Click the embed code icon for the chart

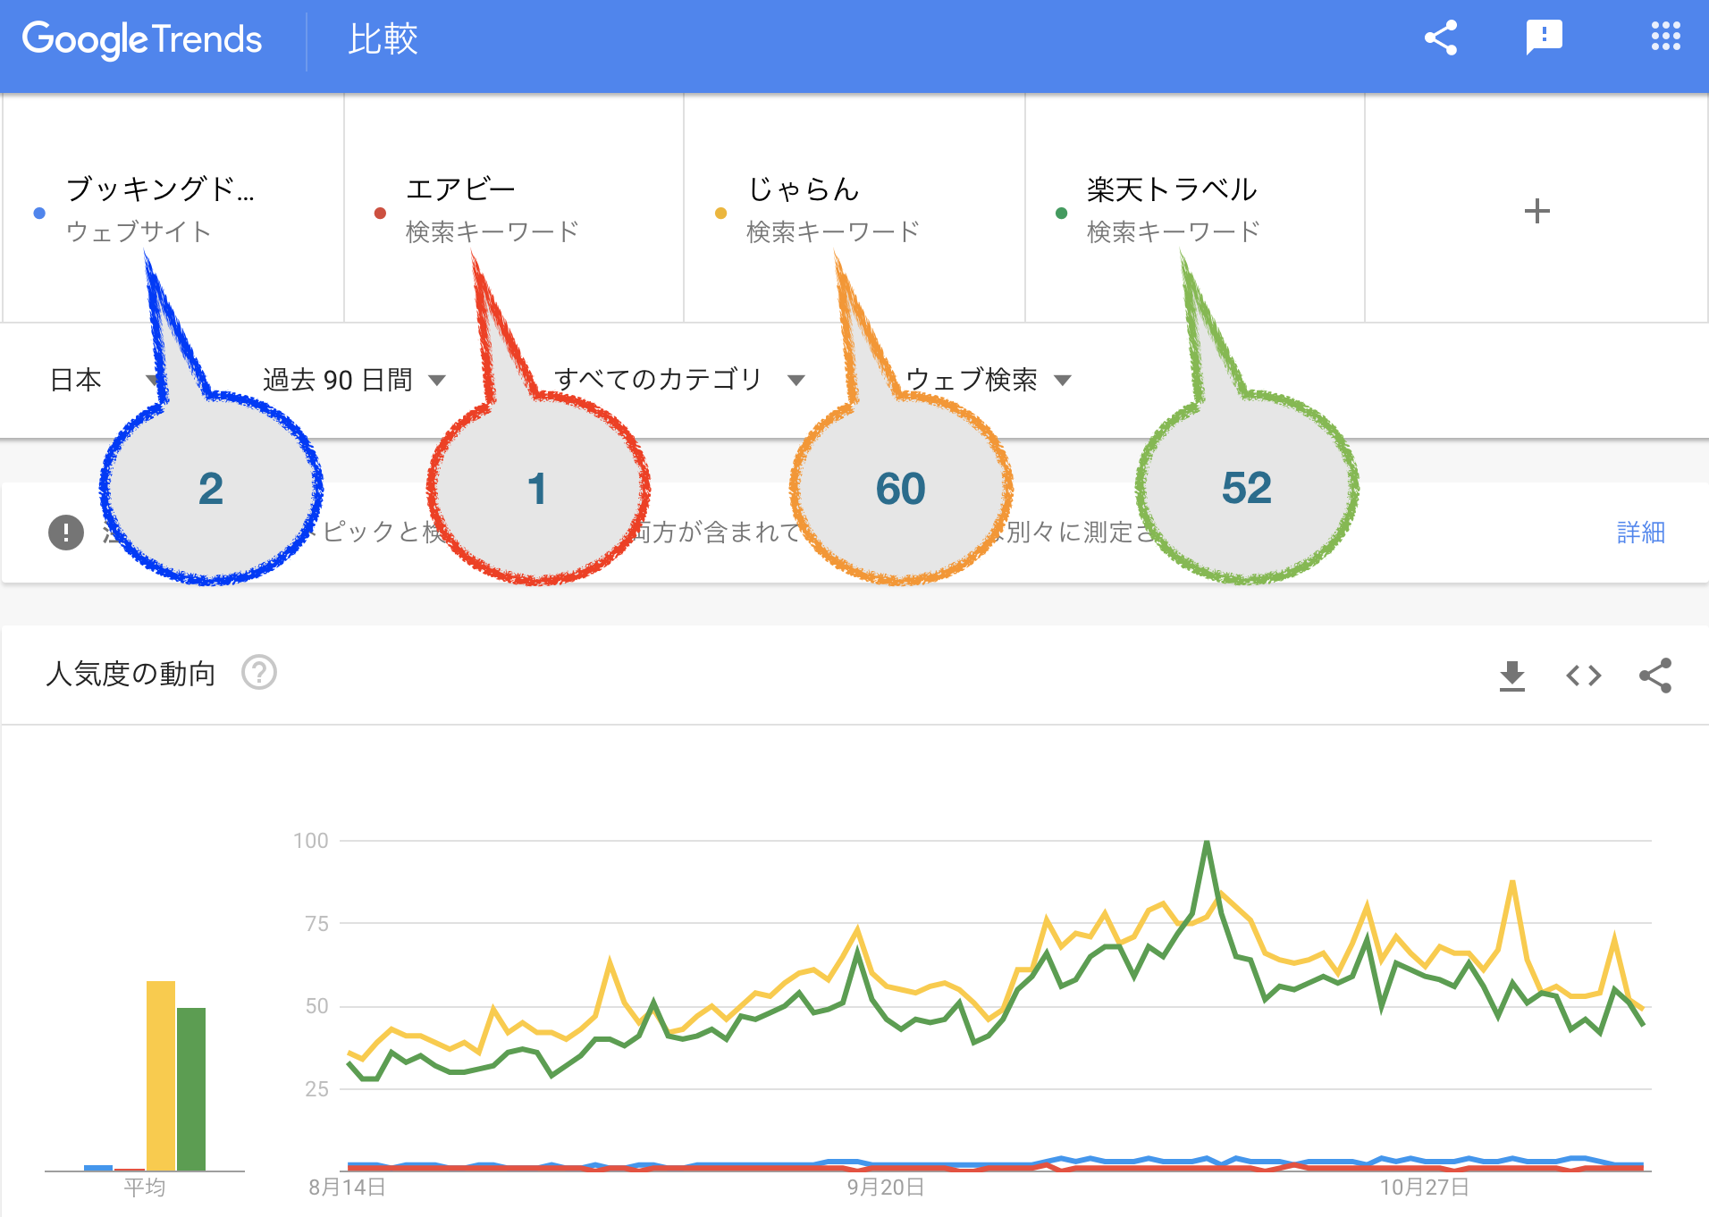click(1583, 676)
